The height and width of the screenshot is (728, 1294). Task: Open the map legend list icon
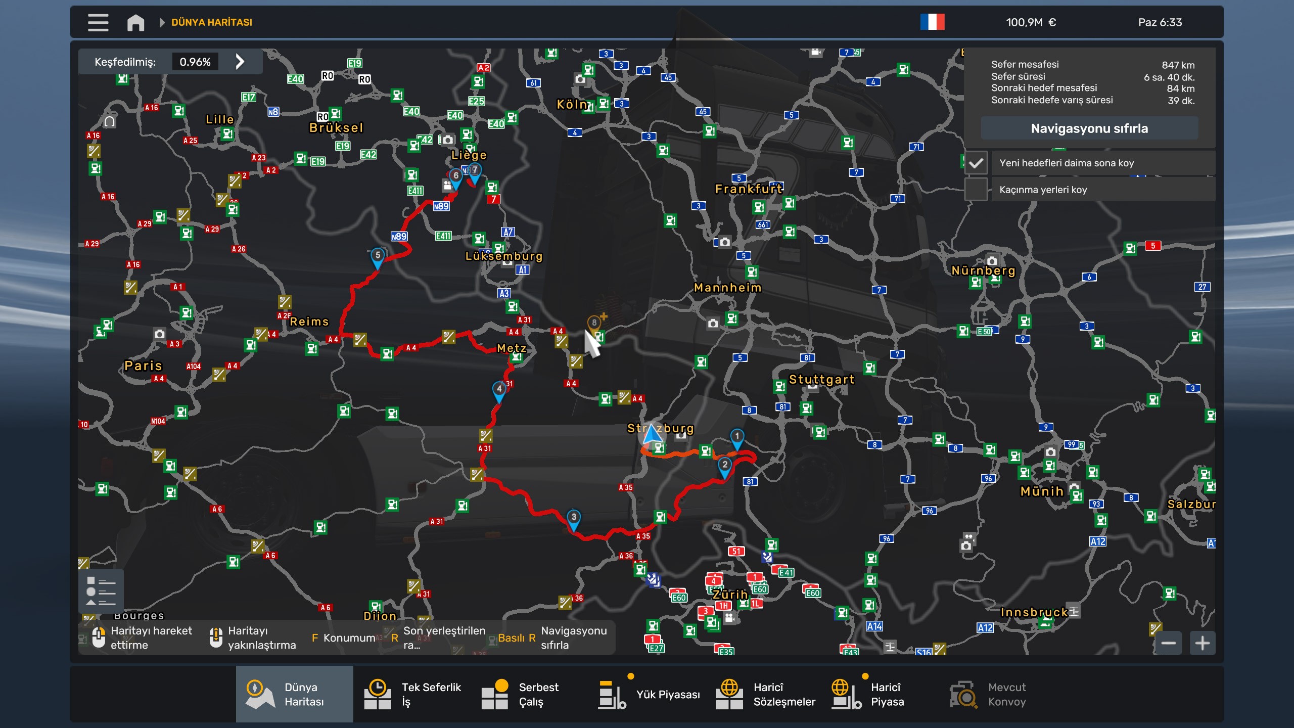[101, 591]
